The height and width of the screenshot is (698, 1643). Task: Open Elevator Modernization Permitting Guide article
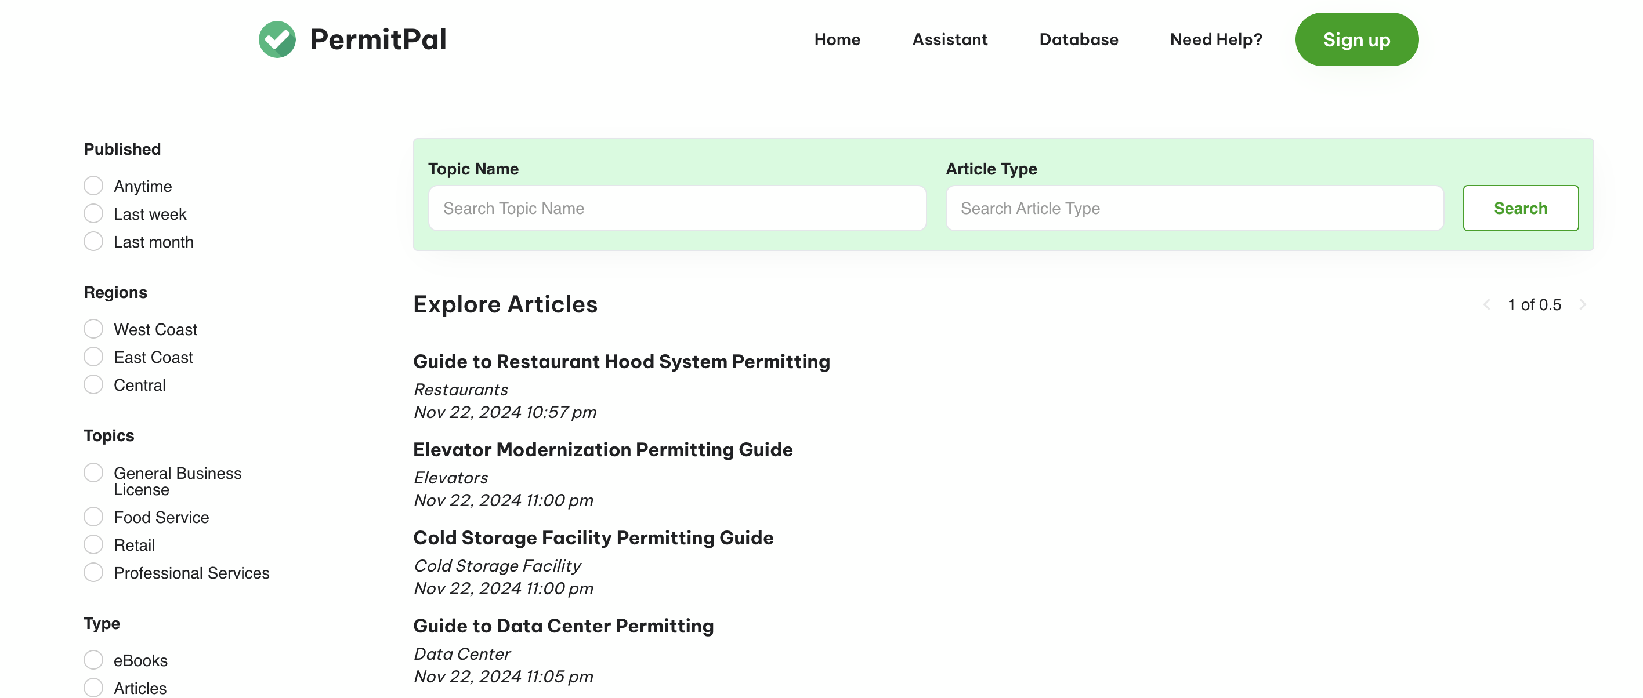603,449
